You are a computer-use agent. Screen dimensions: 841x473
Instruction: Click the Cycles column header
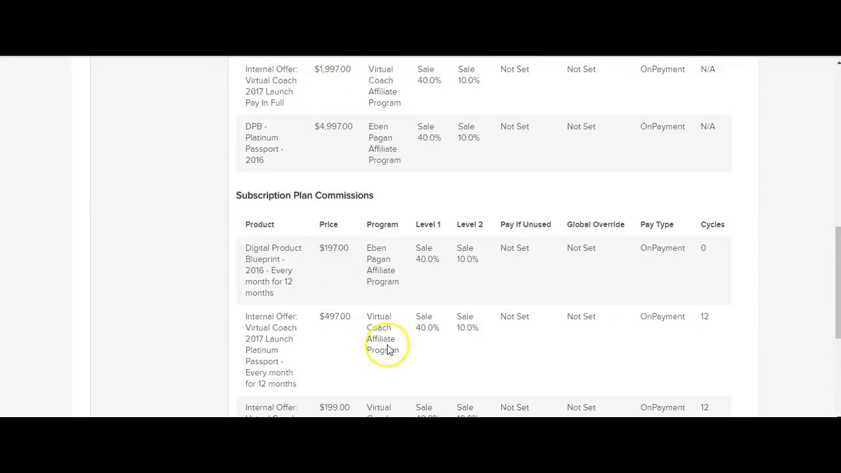coord(712,224)
